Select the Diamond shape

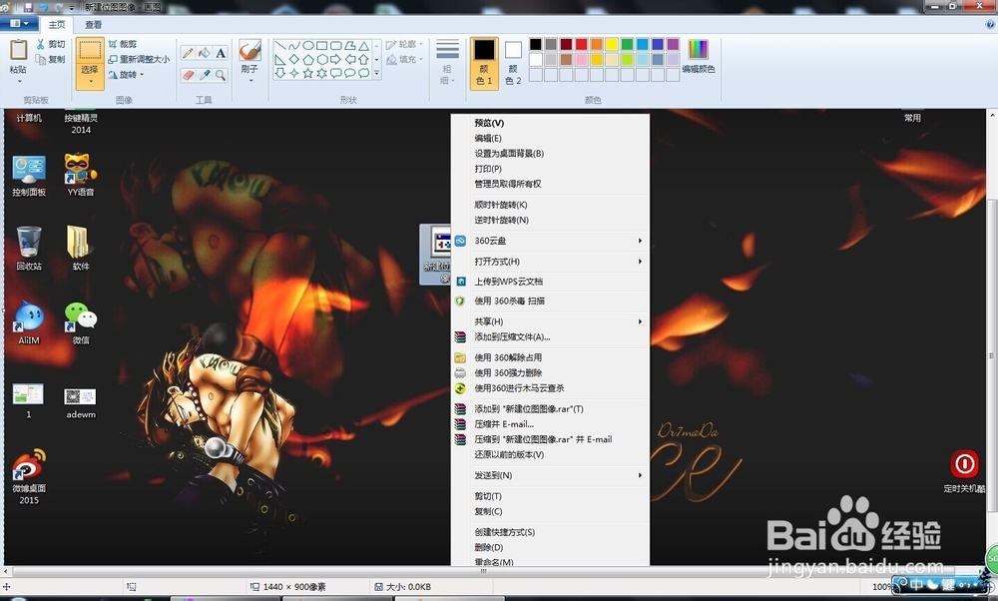tap(294, 60)
